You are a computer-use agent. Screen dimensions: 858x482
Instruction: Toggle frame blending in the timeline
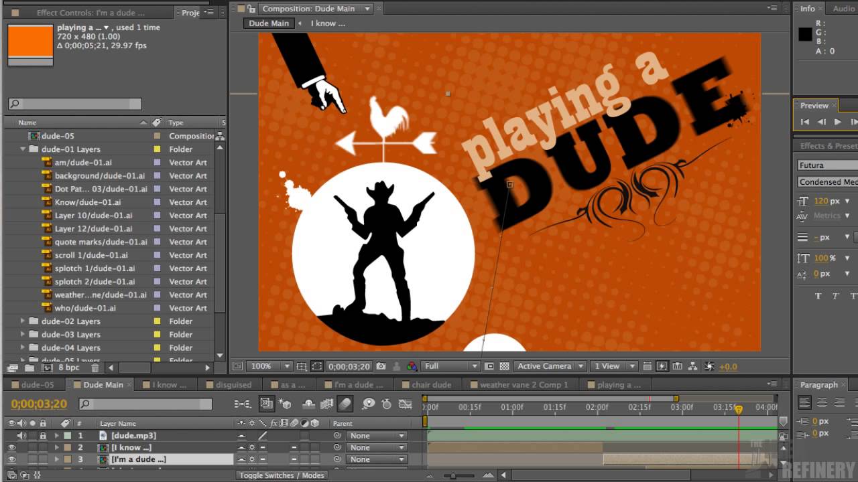[x=327, y=404]
